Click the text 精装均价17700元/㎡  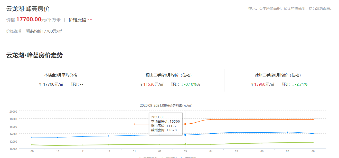coord(44,31)
